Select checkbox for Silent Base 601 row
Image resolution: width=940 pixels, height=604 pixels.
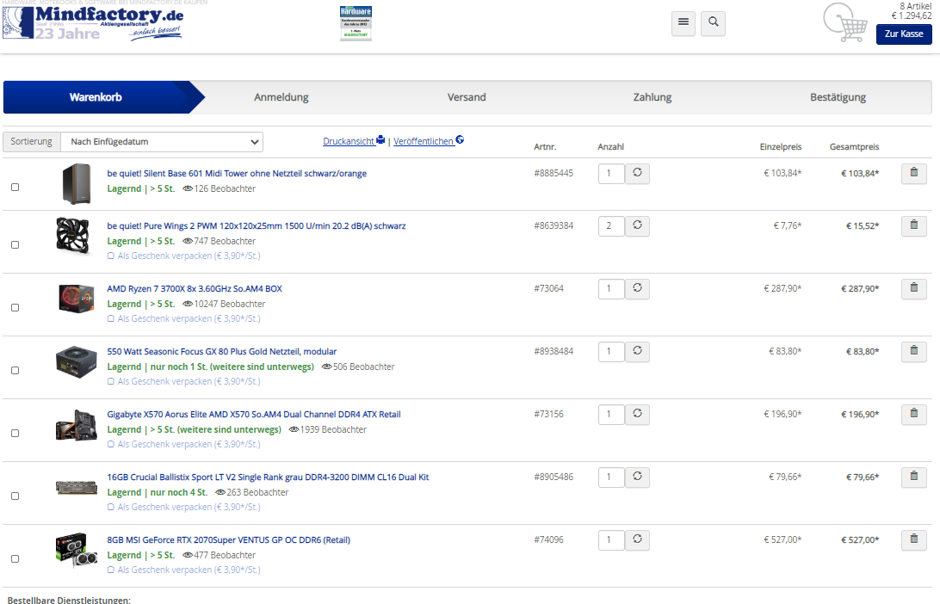[15, 187]
